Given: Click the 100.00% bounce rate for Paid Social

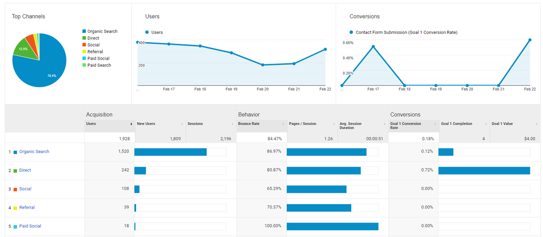Looking at the screenshot, I should [x=273, y=226].
